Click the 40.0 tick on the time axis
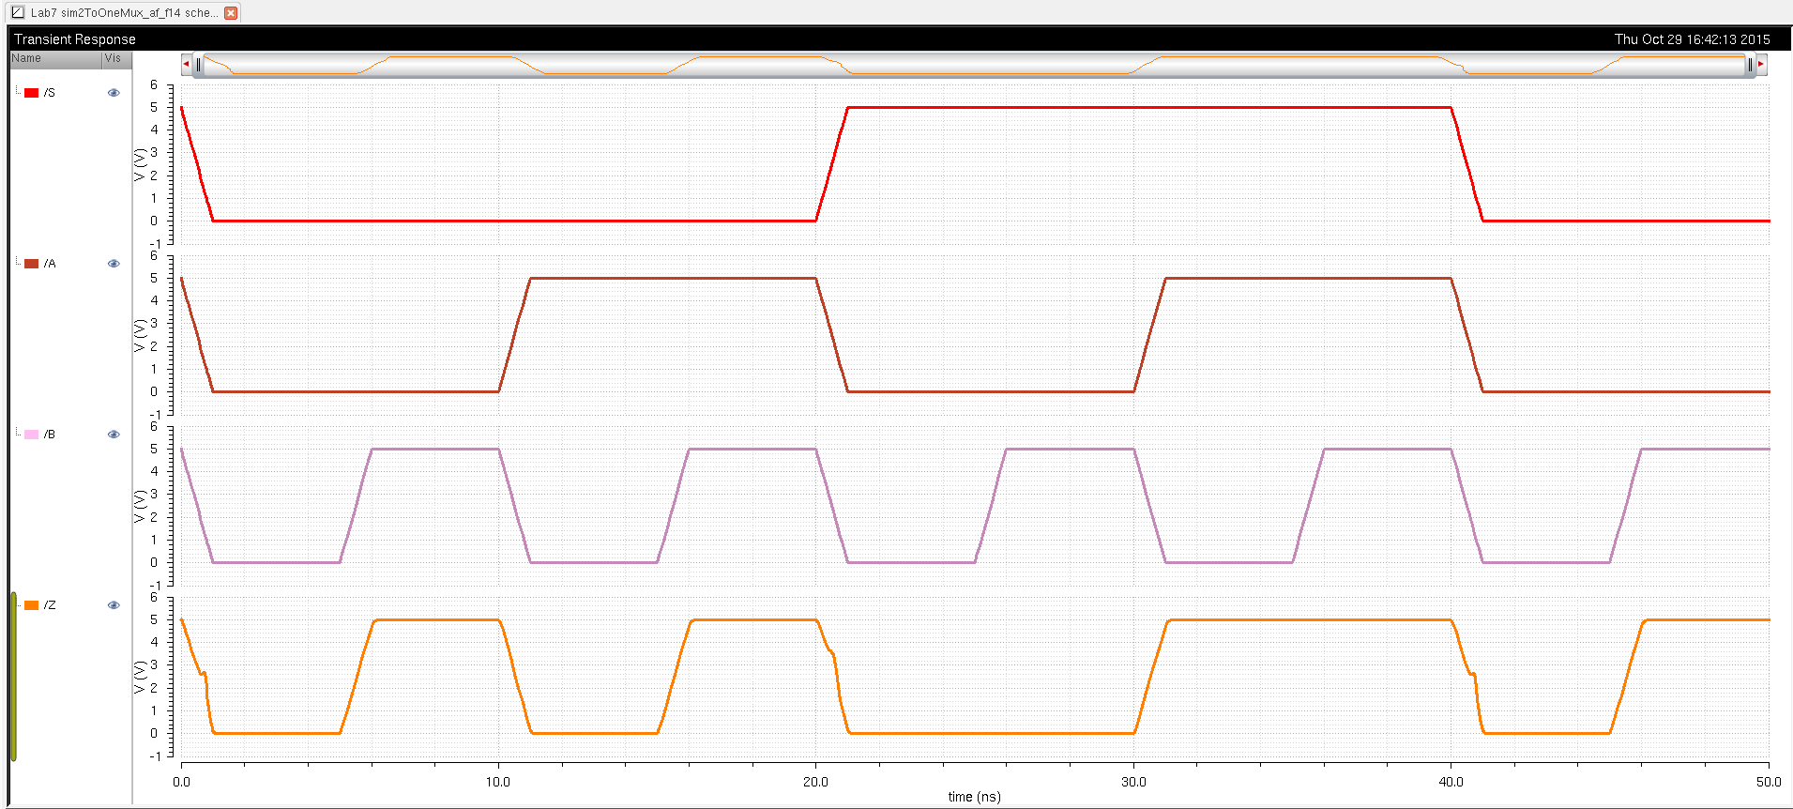This screenshot has width=1793, height=809. pos(1451,782)
